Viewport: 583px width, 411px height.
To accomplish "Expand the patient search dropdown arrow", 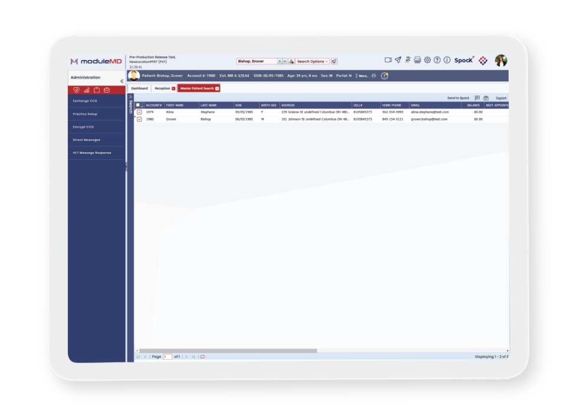I will point(284,61).
